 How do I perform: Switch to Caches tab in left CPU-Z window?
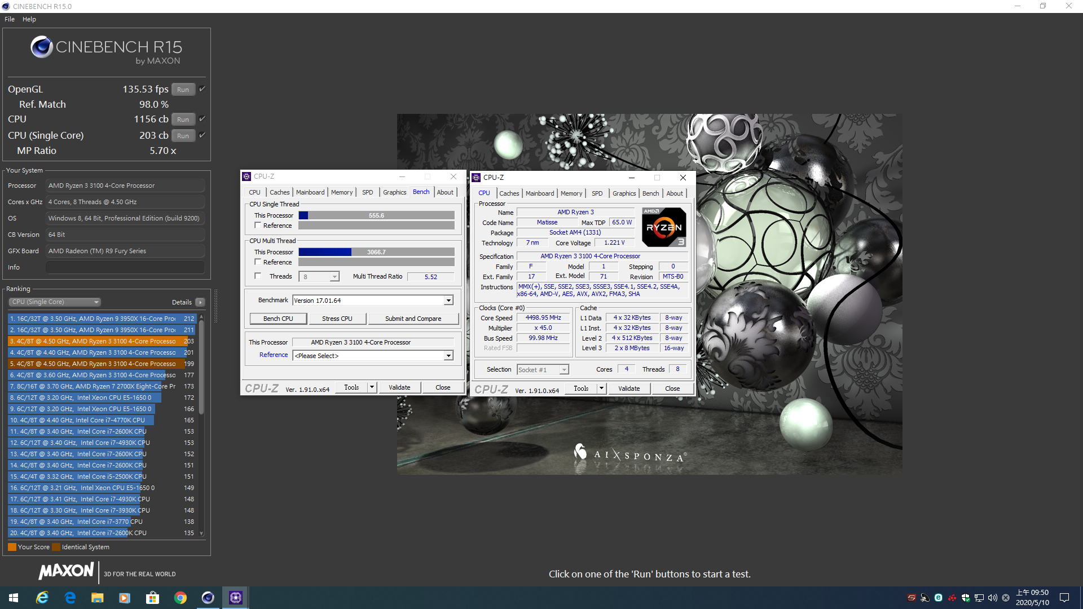point(279,192)
